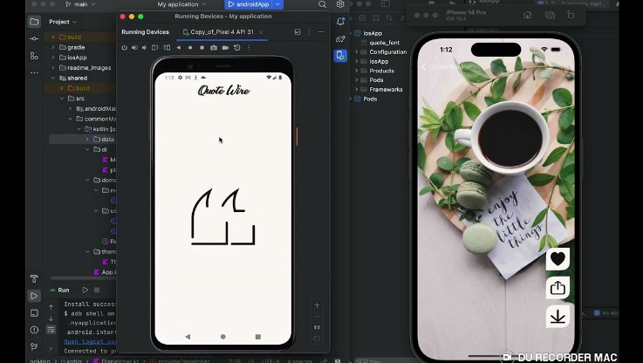Viewport: 643px width, 363px height.
Task: Tap the Android Home navigation button
Action: [x=223, y=337]
